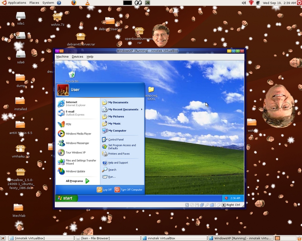Click the XP start button
The image size is (302, 241).
pyautogui.click(x=67, y=198)
